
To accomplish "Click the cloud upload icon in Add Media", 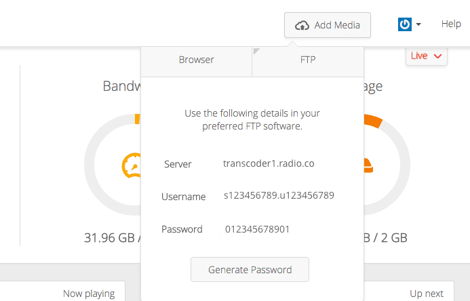I will (x=302, y=25).
